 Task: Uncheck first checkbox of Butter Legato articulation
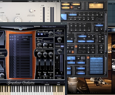tap(10, 37)
